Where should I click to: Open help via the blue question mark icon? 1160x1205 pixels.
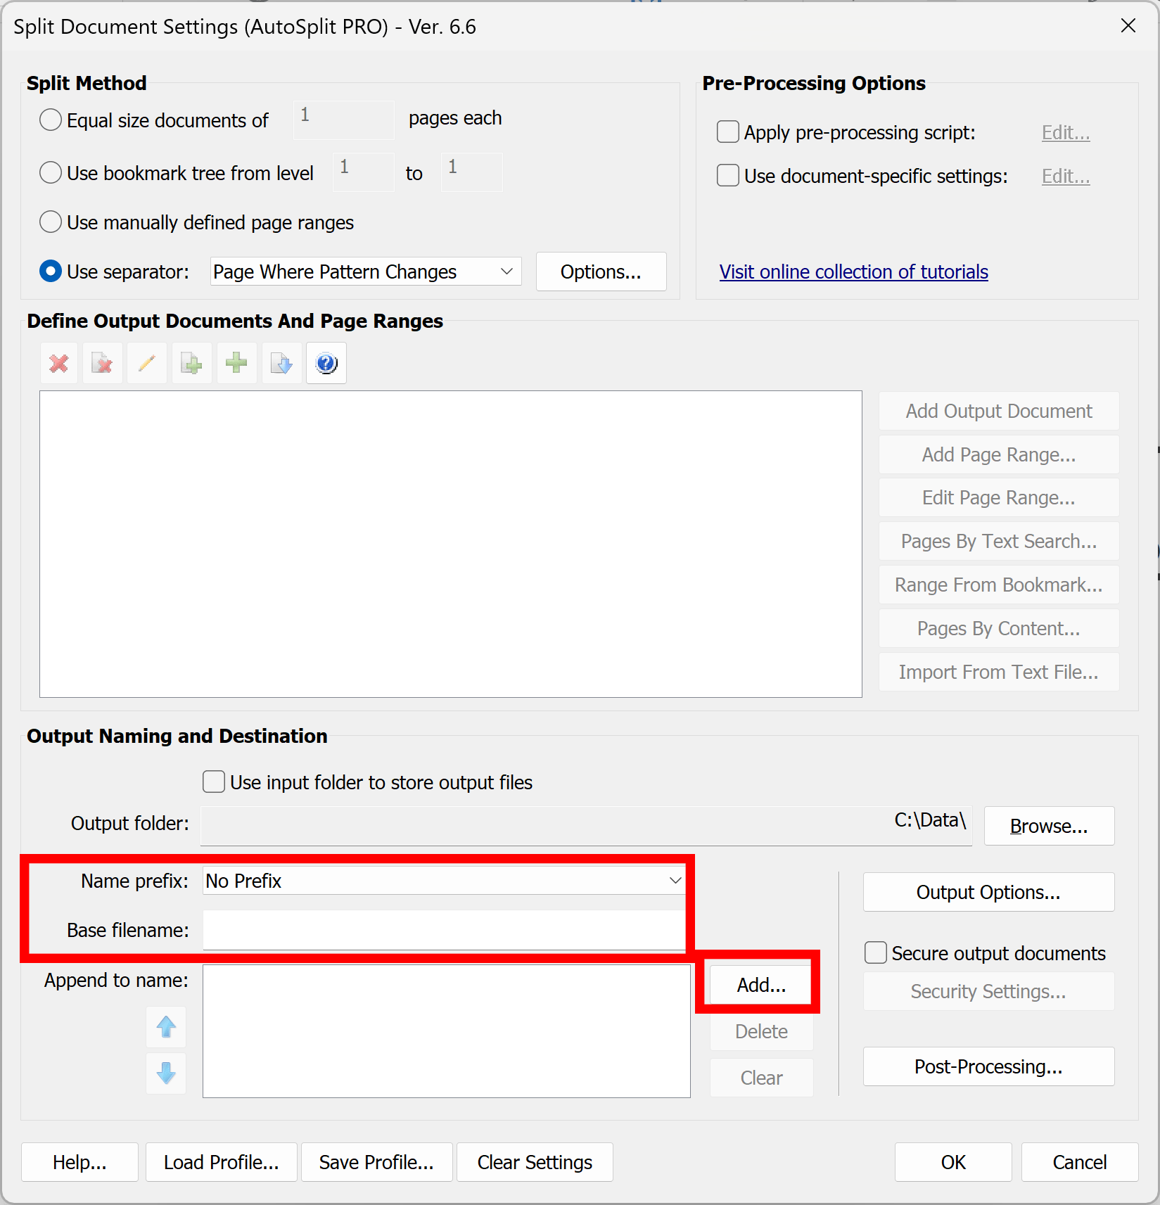click(326, 363)
